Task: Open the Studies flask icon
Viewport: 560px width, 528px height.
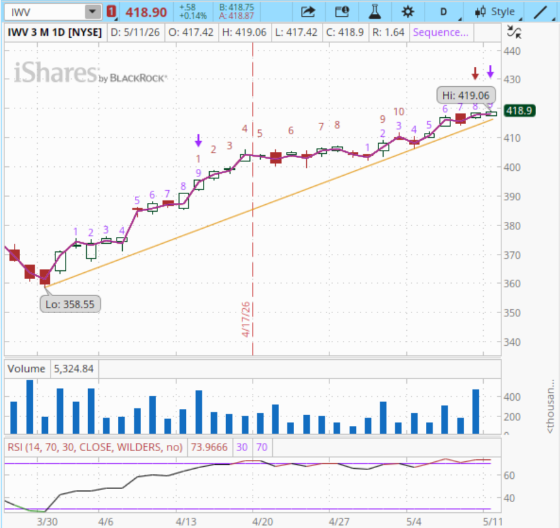Action: point(375,12)
